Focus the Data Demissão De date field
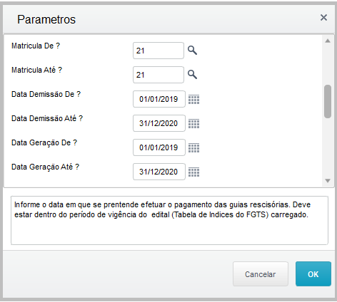 (x=159, y=99)
